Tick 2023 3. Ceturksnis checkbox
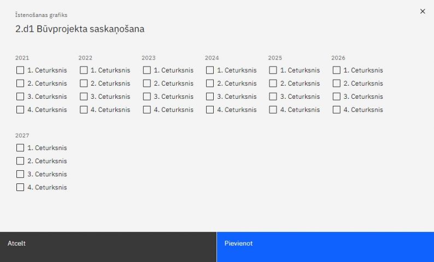 [147, 97]
